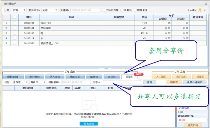
Task: Check the select-all header checkbox
Action: [14, 17]
